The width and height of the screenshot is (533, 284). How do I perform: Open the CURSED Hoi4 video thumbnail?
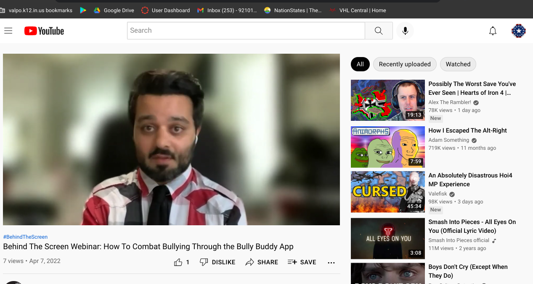click(388, 192)
